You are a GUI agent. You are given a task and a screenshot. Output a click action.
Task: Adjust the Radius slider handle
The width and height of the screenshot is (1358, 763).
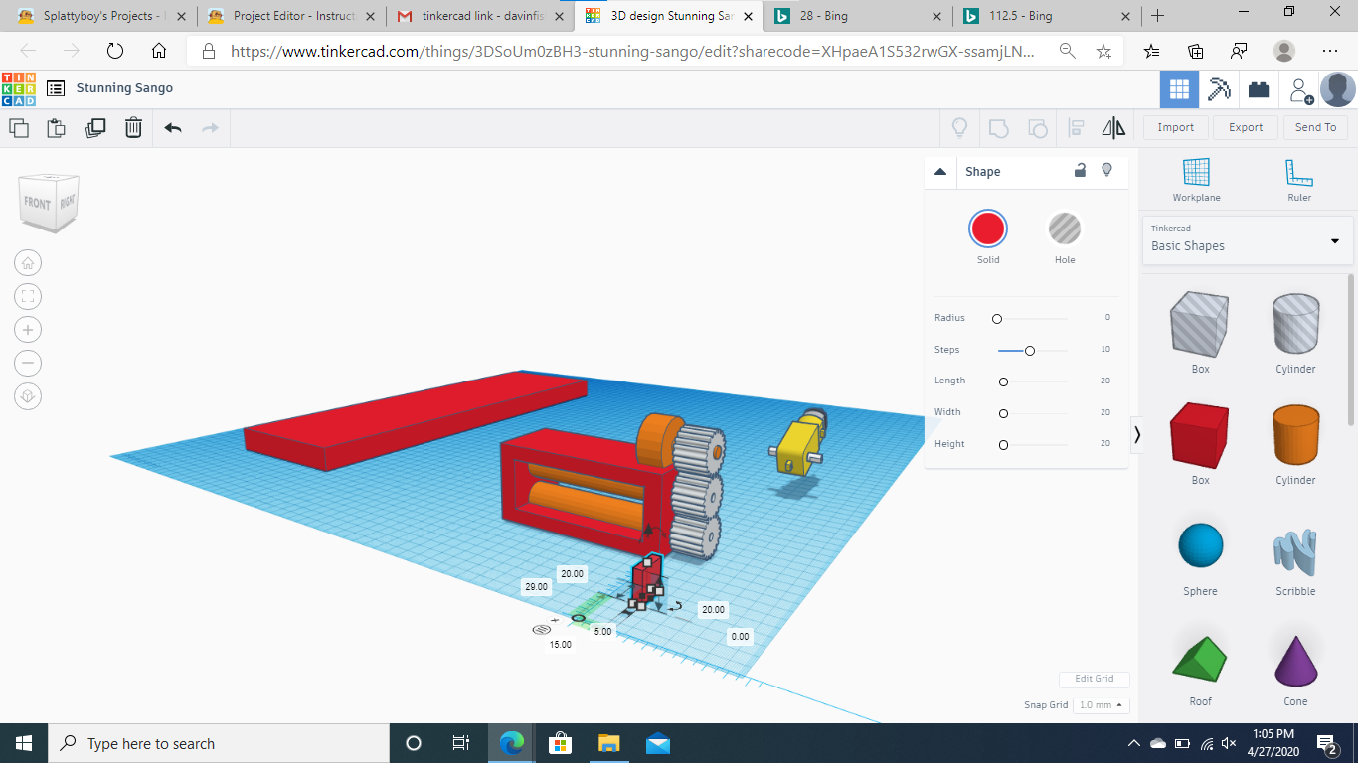(x=997, y=318)
